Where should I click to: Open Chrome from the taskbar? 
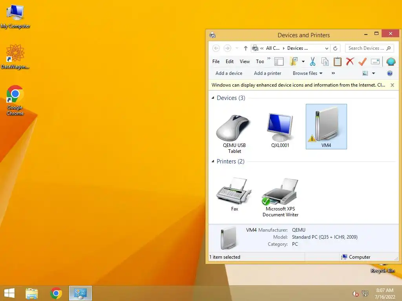[56, 293]
